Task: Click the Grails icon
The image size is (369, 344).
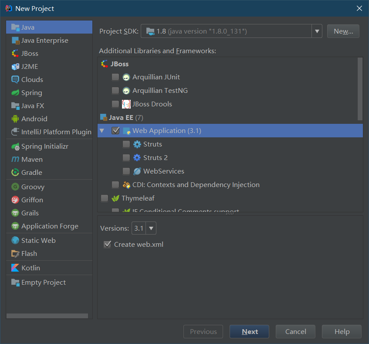Action: pos(15,213)
